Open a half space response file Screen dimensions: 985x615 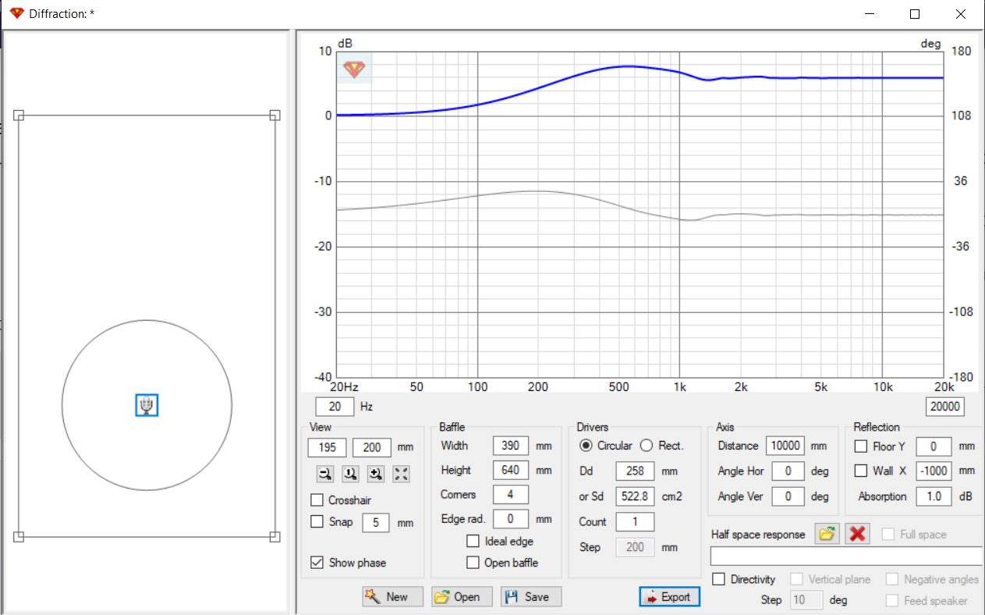(x=827, y=534)
